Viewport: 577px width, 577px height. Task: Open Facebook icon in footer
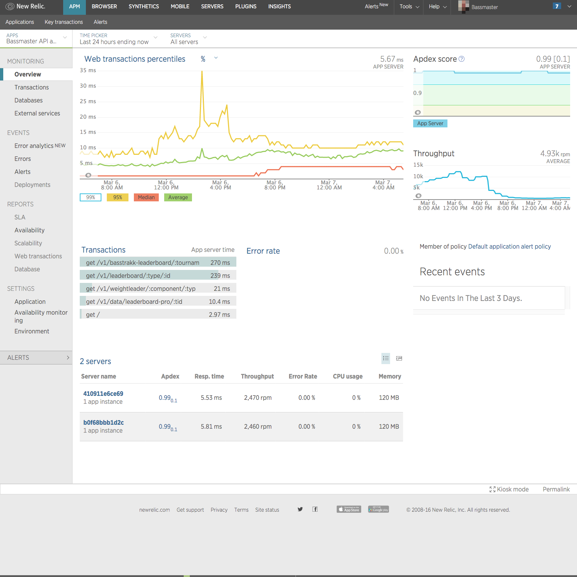click(315, 509)
